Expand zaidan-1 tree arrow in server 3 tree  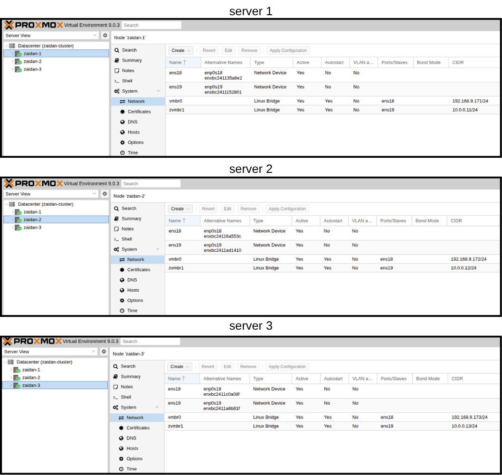pyautogui.click(x=10, y=370)
